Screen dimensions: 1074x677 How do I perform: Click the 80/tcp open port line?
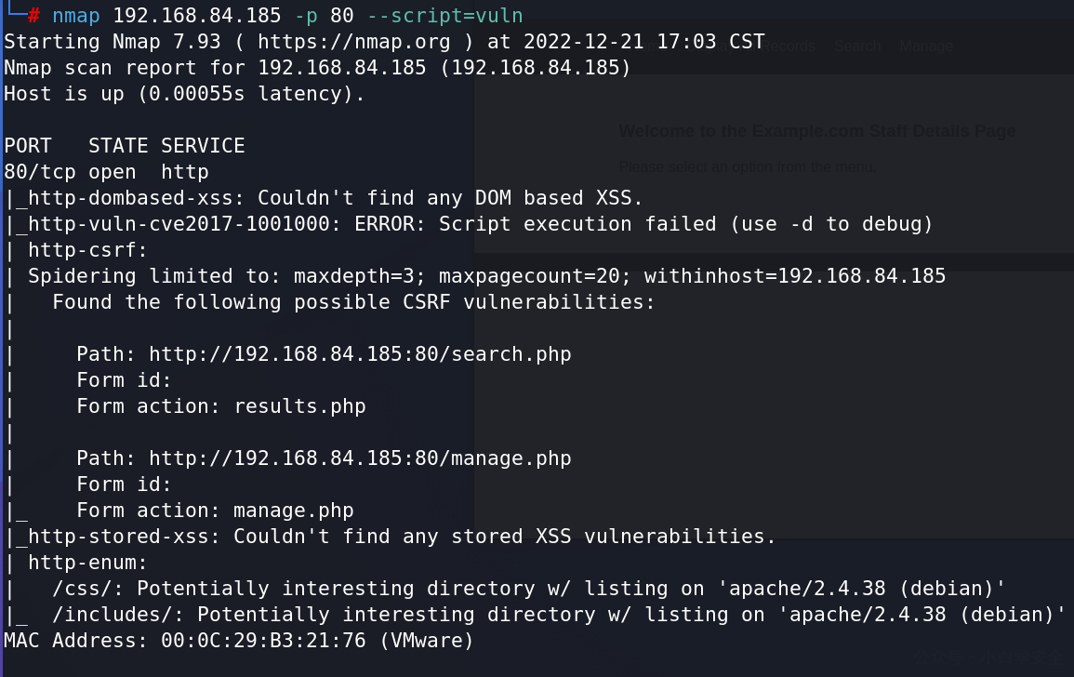[106, 172]
